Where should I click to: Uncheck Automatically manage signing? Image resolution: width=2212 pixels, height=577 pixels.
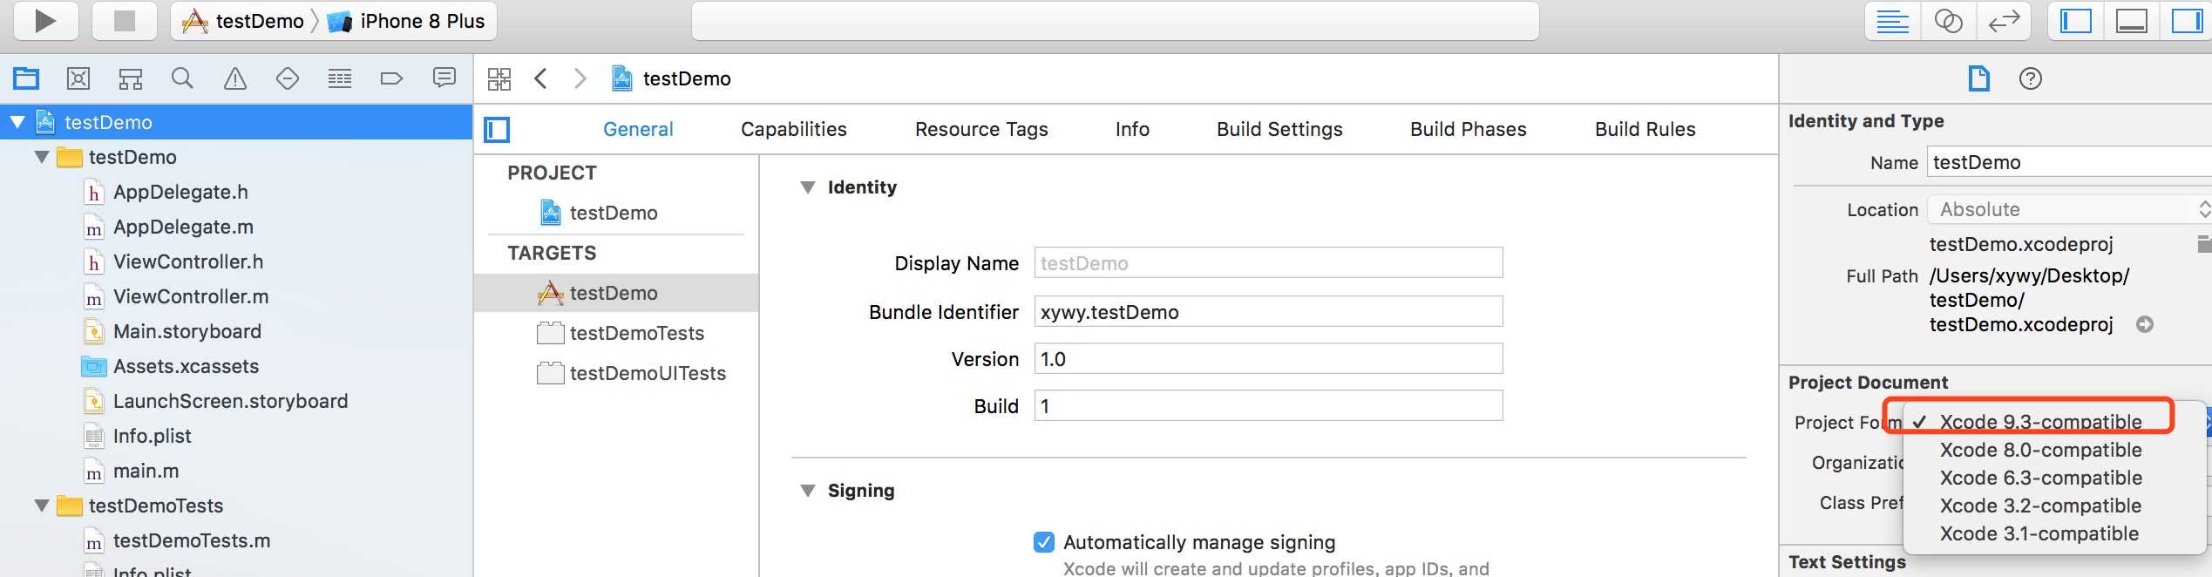[1043, 542]
